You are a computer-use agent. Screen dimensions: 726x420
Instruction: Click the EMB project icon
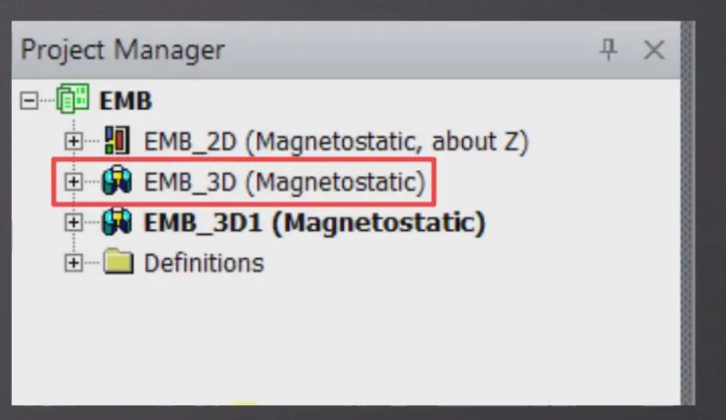72,99
